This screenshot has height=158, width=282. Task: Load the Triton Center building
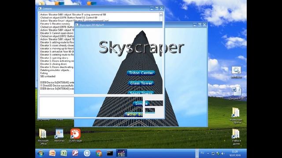click(141, 73)
